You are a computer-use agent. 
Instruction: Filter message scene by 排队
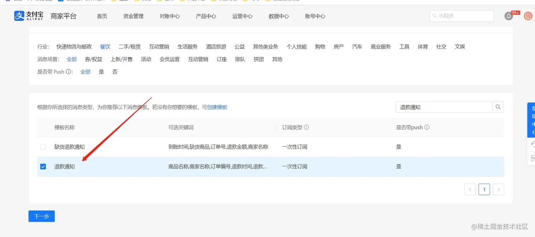point(240,59)
